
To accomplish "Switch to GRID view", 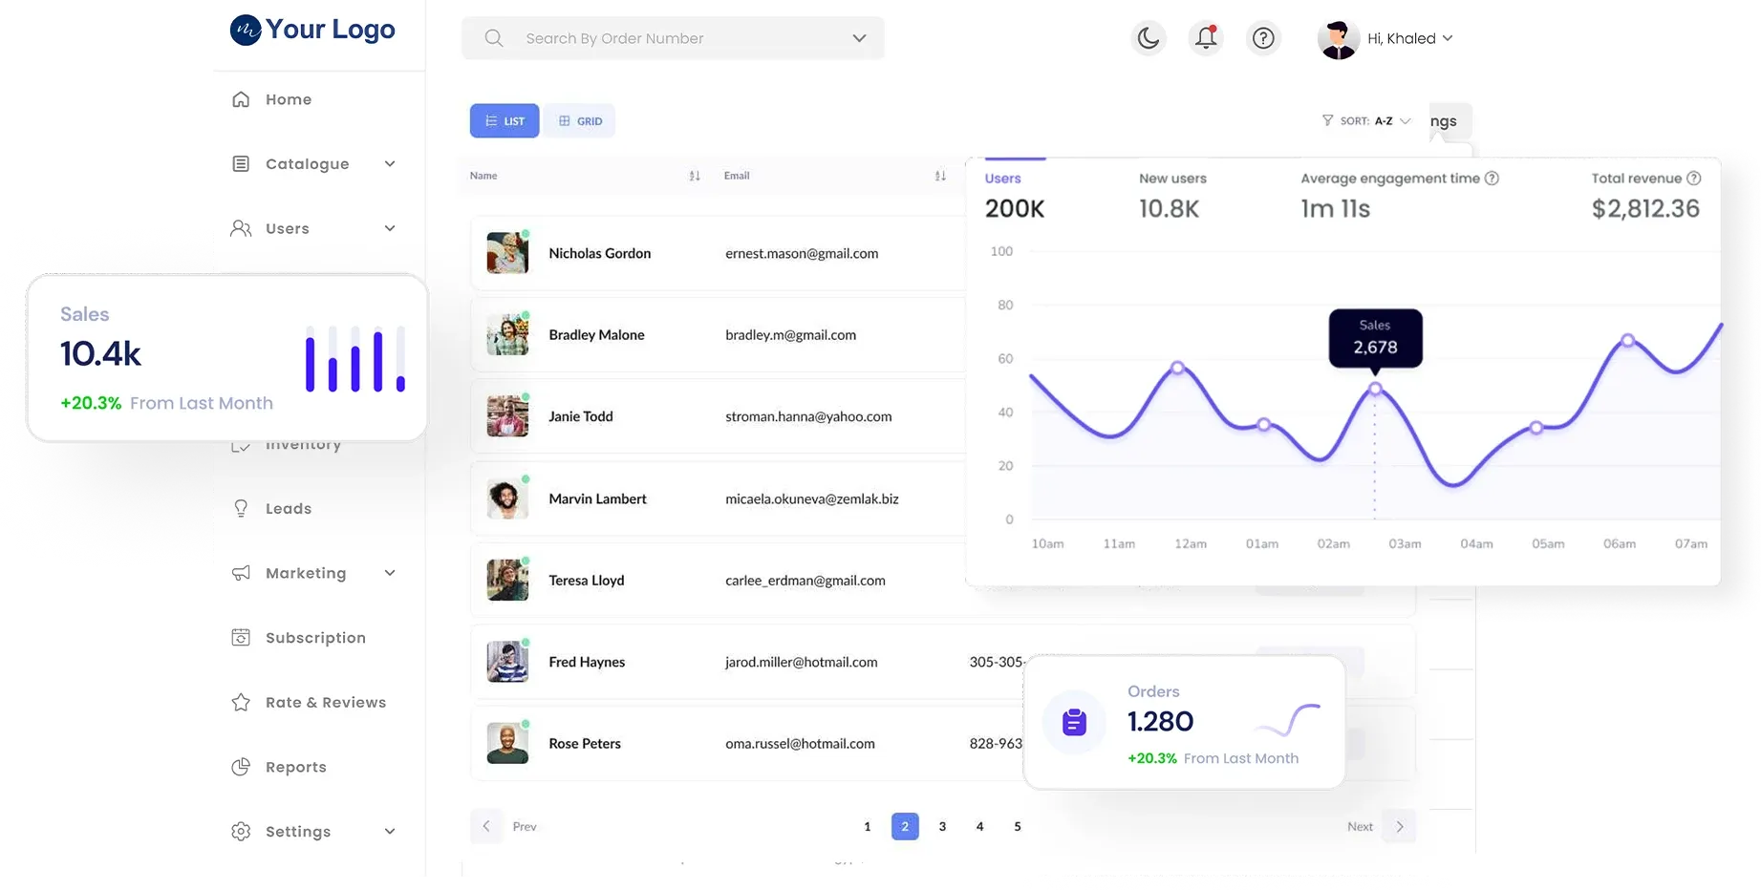I will click(580, 121).
